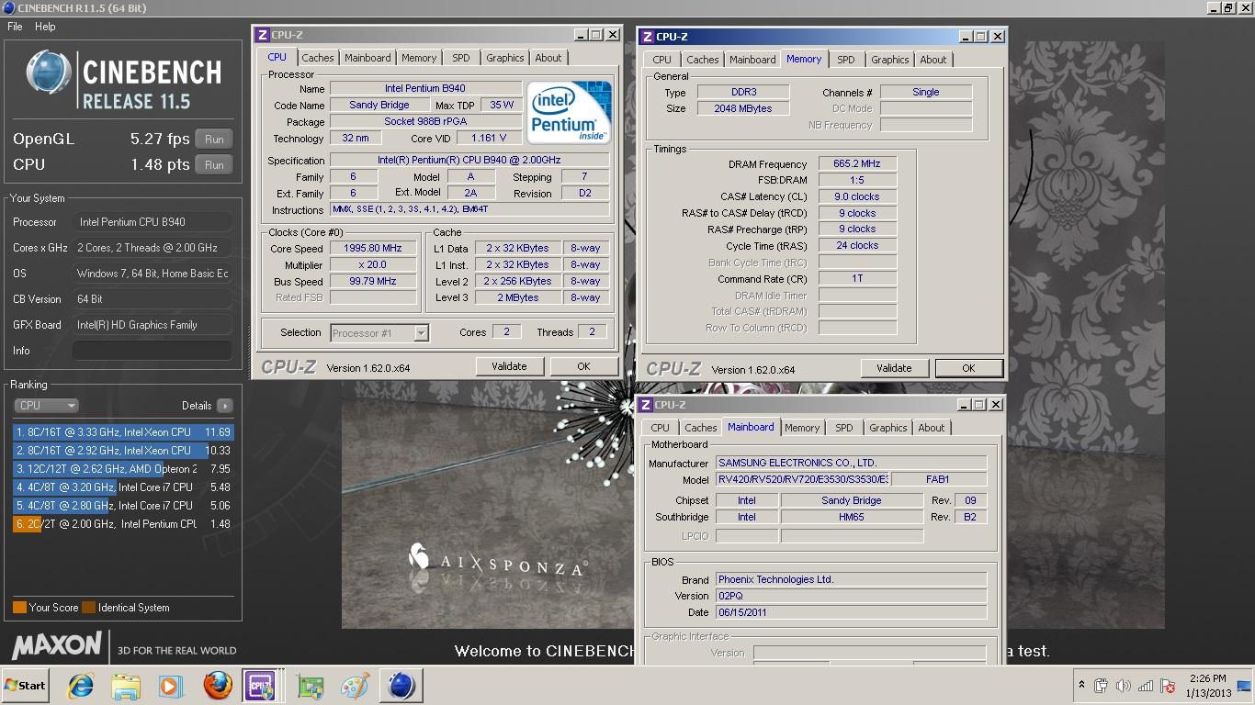The height and width of the screenshot is (705, 1255).
Task: Click the CPU-Z icon in CPU window title
Action: pyautogui.click(x=263, y=35)
